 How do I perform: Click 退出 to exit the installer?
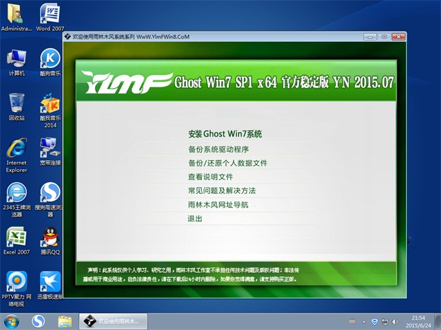click(195, 219)
